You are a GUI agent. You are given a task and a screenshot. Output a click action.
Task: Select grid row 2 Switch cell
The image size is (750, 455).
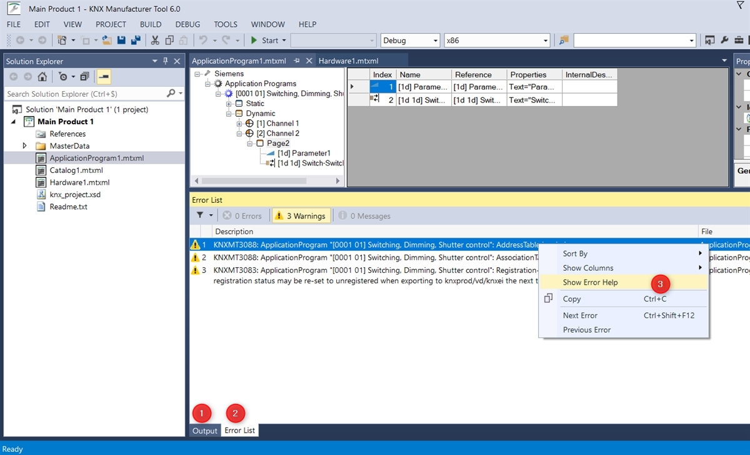coord(424,100)
